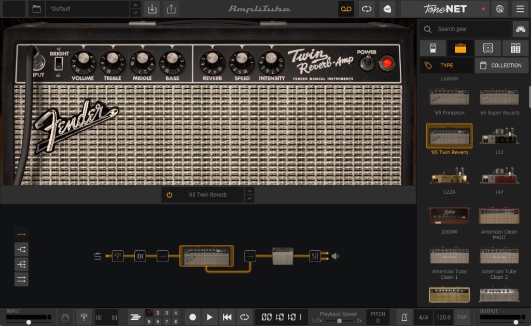Click the record button

tap(193, 317)
